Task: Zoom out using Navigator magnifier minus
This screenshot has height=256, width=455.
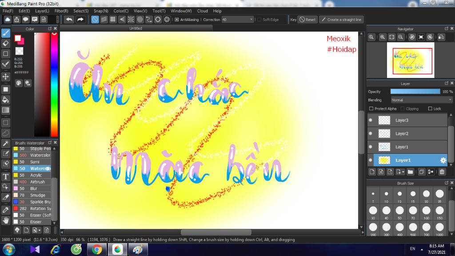Action: click(401, 37)
